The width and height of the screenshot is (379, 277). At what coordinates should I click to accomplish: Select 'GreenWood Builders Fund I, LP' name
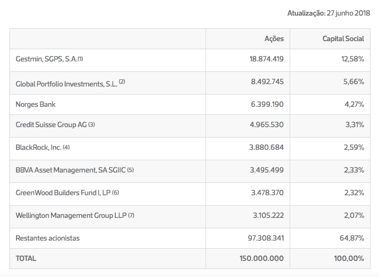[63, 193]
